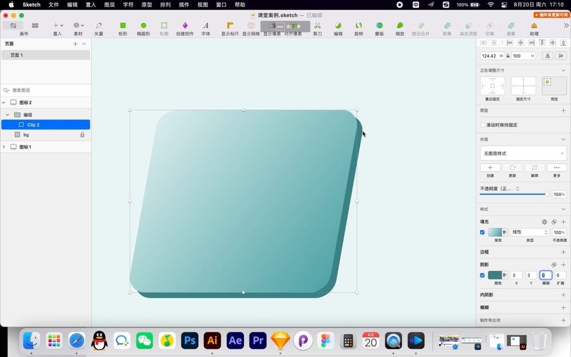The width and height of the screenshot is (571, 357).
Task: Select the 矢量 vector pen tool
Action: [x=99, y=26]
